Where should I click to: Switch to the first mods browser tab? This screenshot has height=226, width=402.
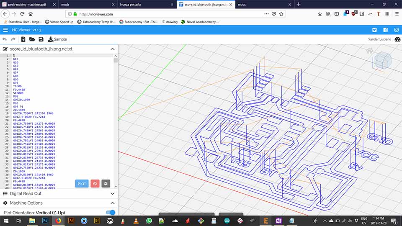point(88,4)
